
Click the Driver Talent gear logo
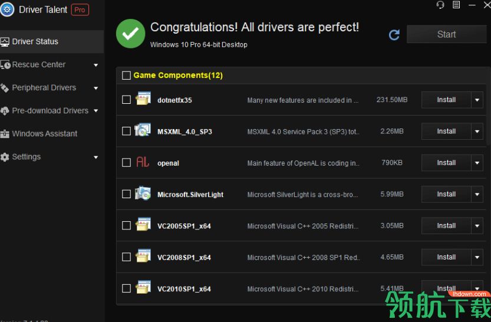click(x=7, y=9)
